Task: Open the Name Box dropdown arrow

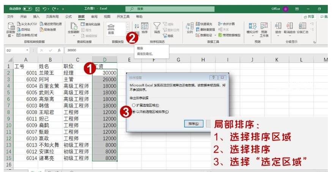Action: coord(27,50)
